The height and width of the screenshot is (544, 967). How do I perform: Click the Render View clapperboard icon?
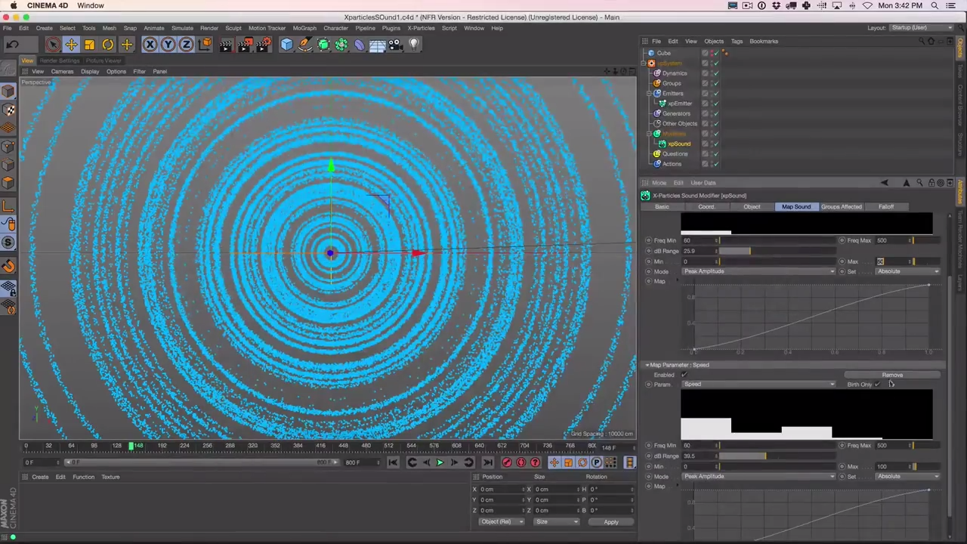226,45
